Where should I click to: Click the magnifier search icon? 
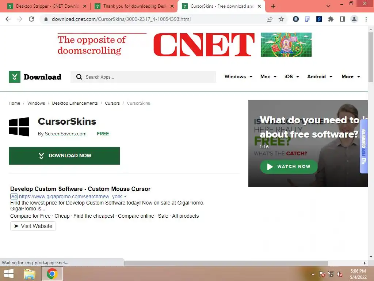click(79, 77)
